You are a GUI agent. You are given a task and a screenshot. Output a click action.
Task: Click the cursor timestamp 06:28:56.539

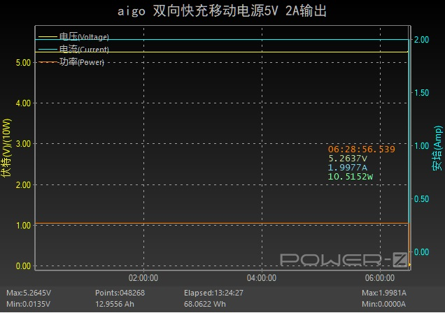tap(362, 150)
